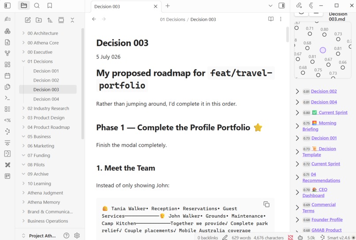Switch to reading view book icon
This screenshot has width=356, height=240.
(271, 19)
